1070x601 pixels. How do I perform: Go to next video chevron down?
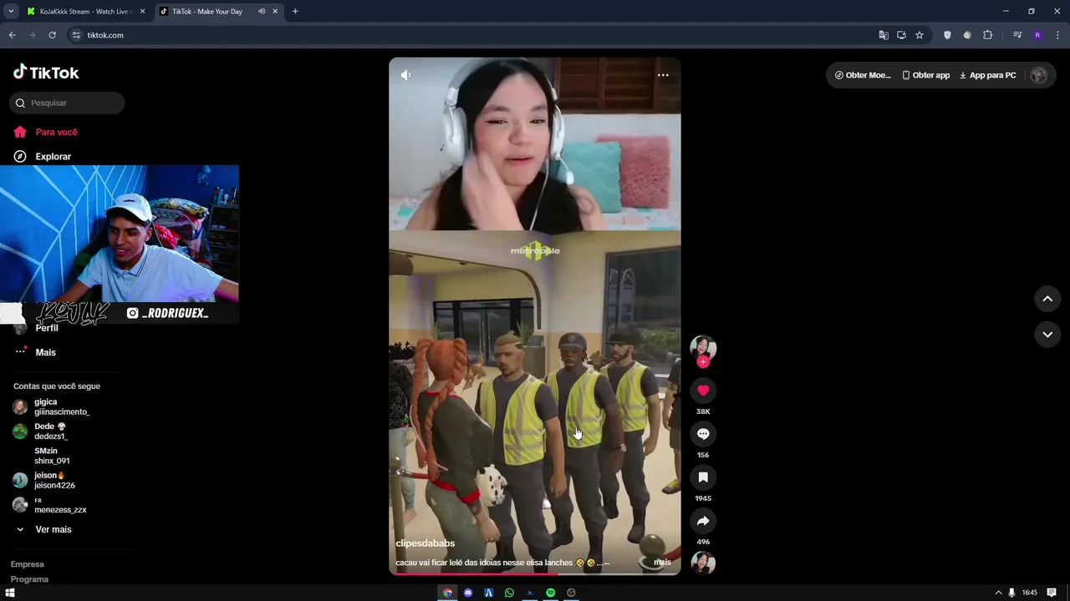pyautogui.click(x=1047, y=334)
